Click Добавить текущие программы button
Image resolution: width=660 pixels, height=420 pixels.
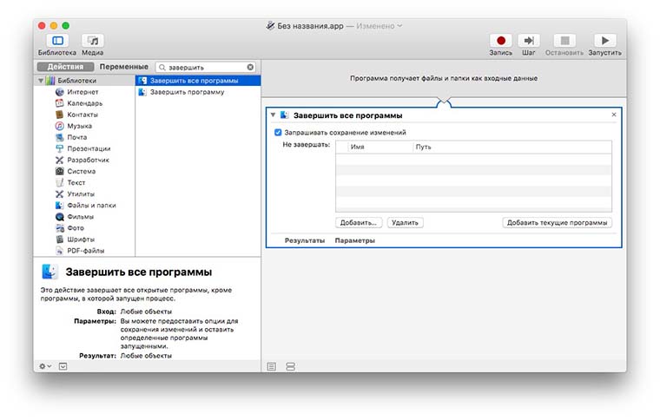[557, 223]
